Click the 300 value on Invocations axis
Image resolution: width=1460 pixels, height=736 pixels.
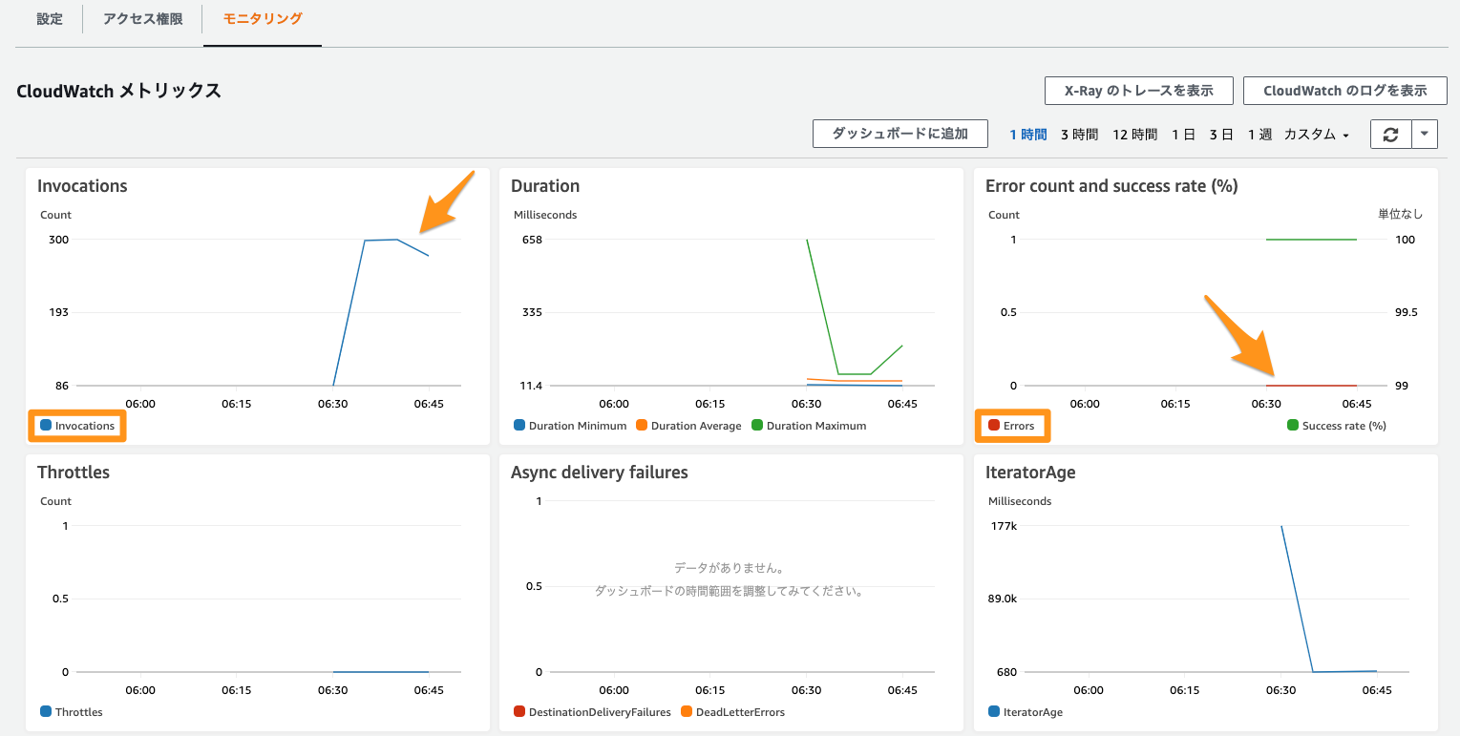click(x=58, y=240)
